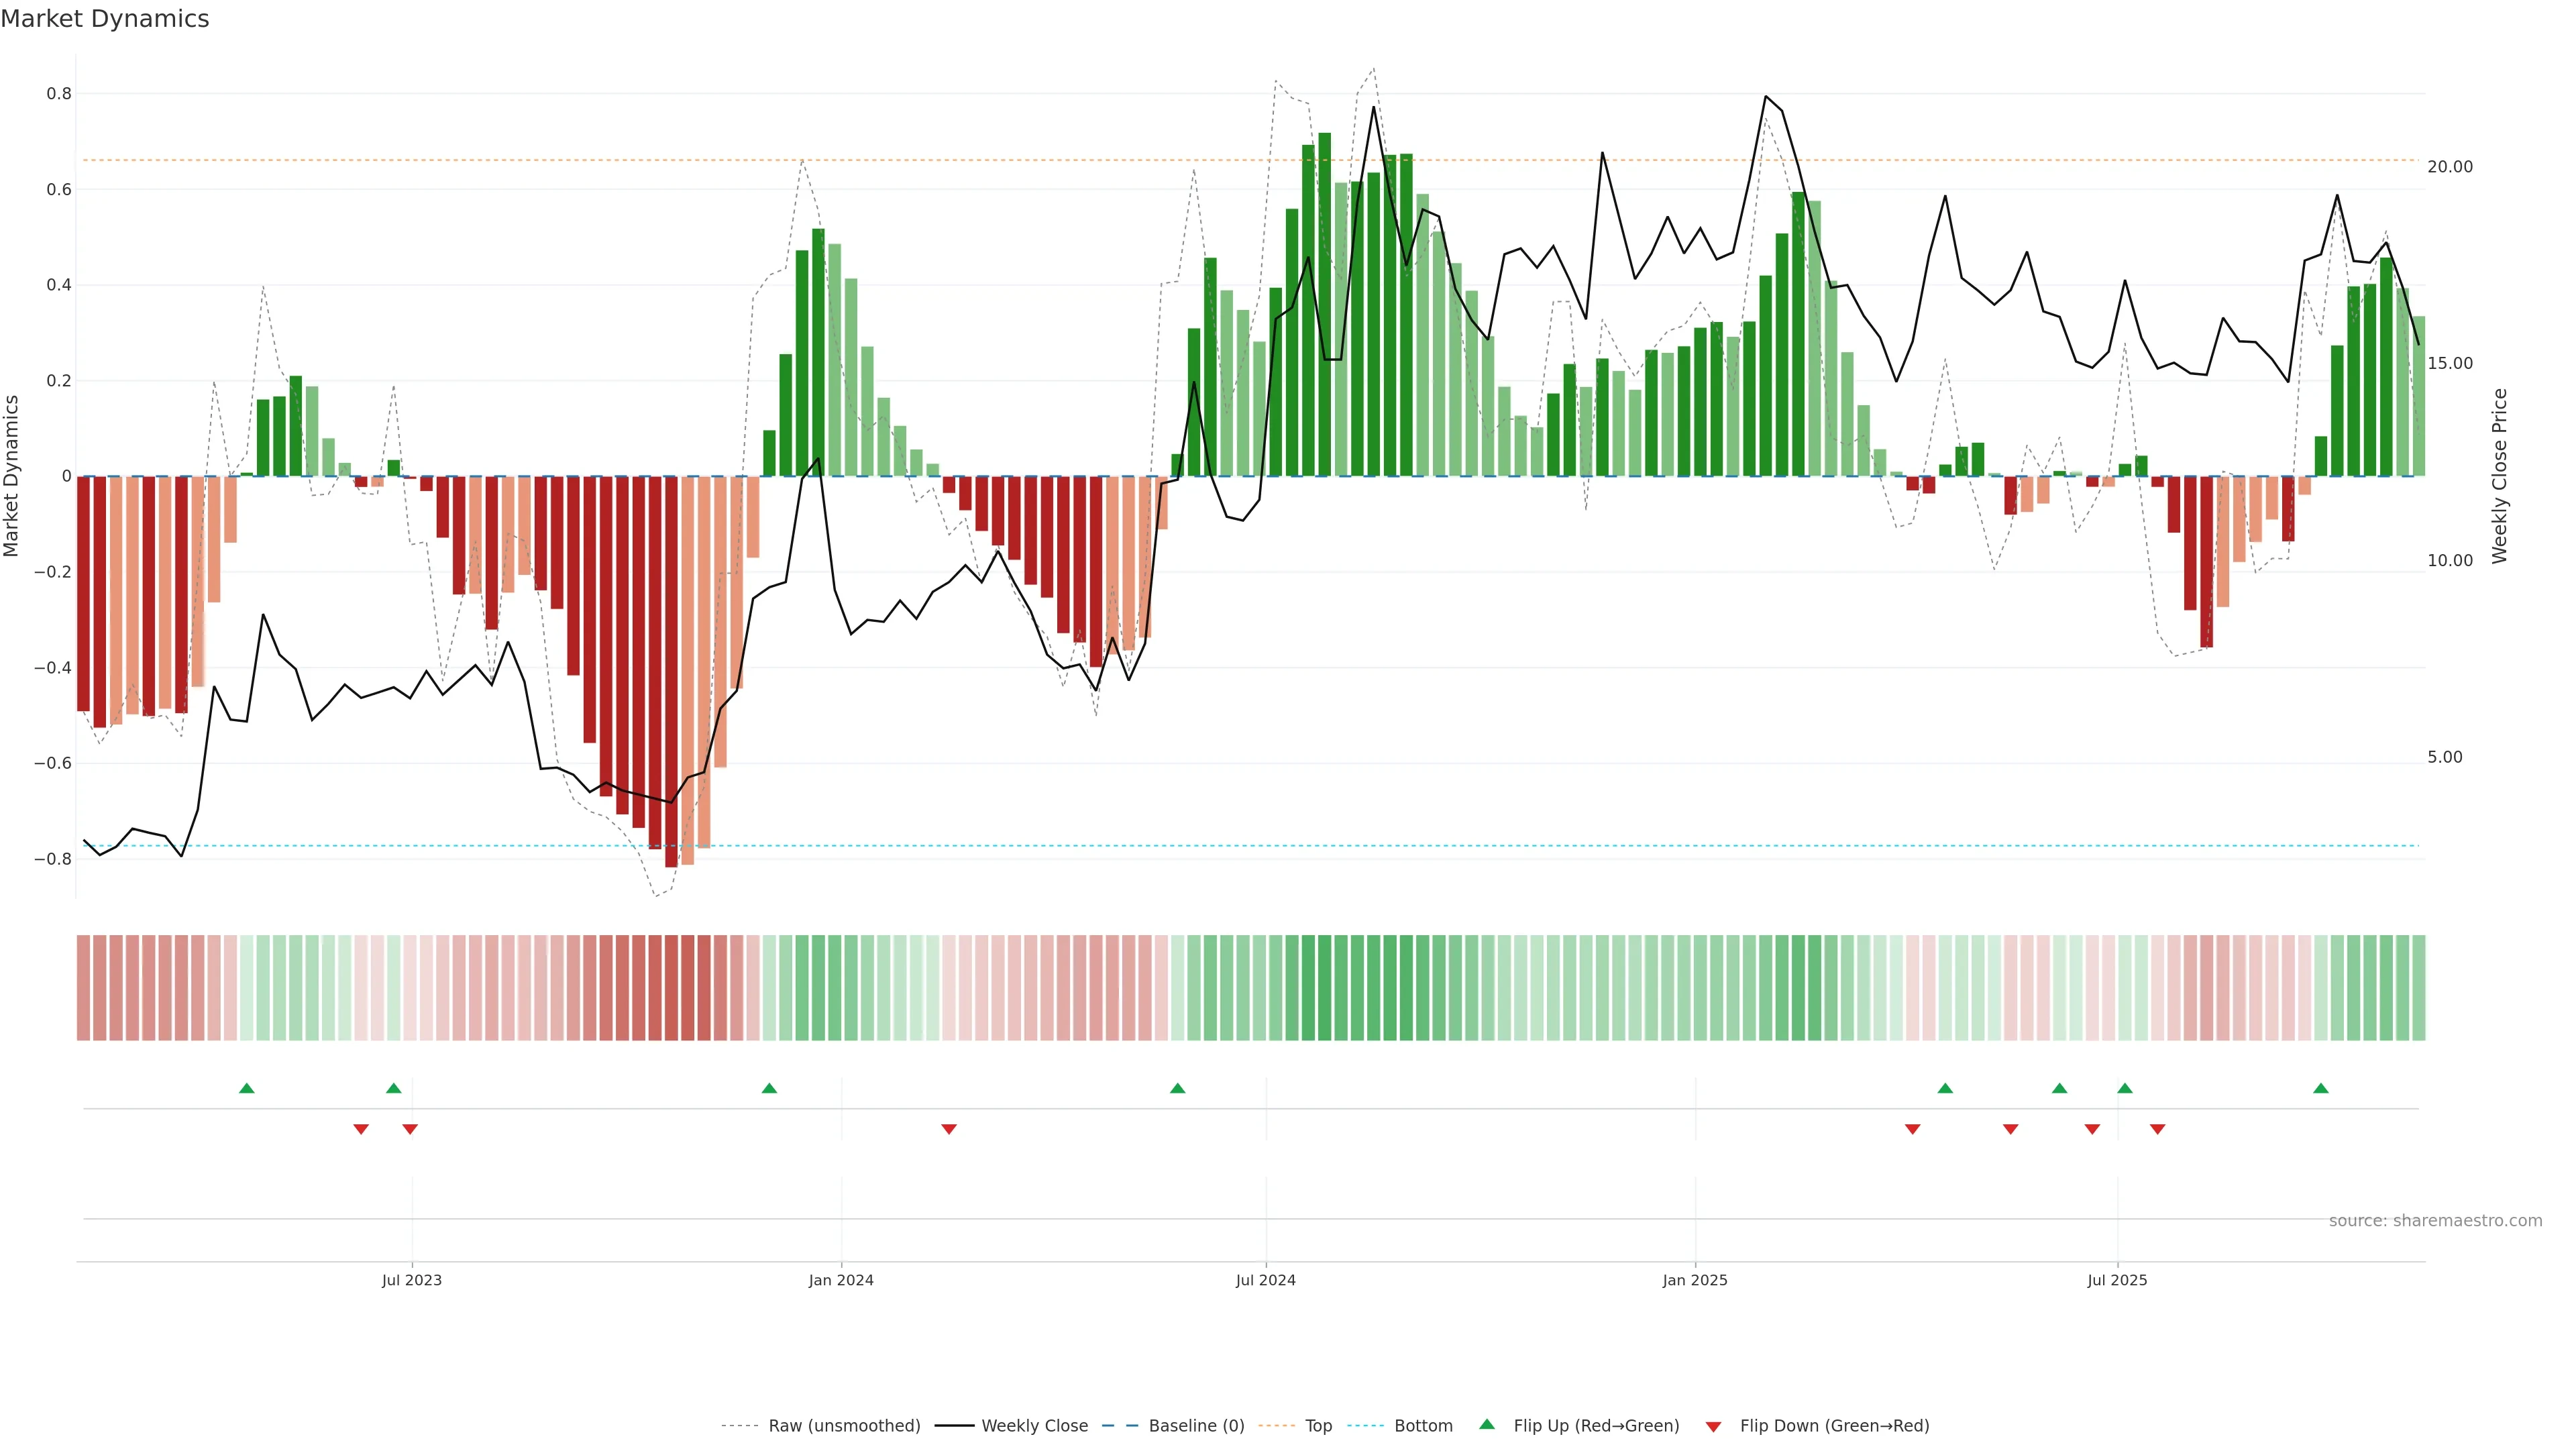Viewport: 2576px width, 1449px height.
Task: Click the Flip Up marker just before Jul 2024
Action: click(x=1177, y=1088)
